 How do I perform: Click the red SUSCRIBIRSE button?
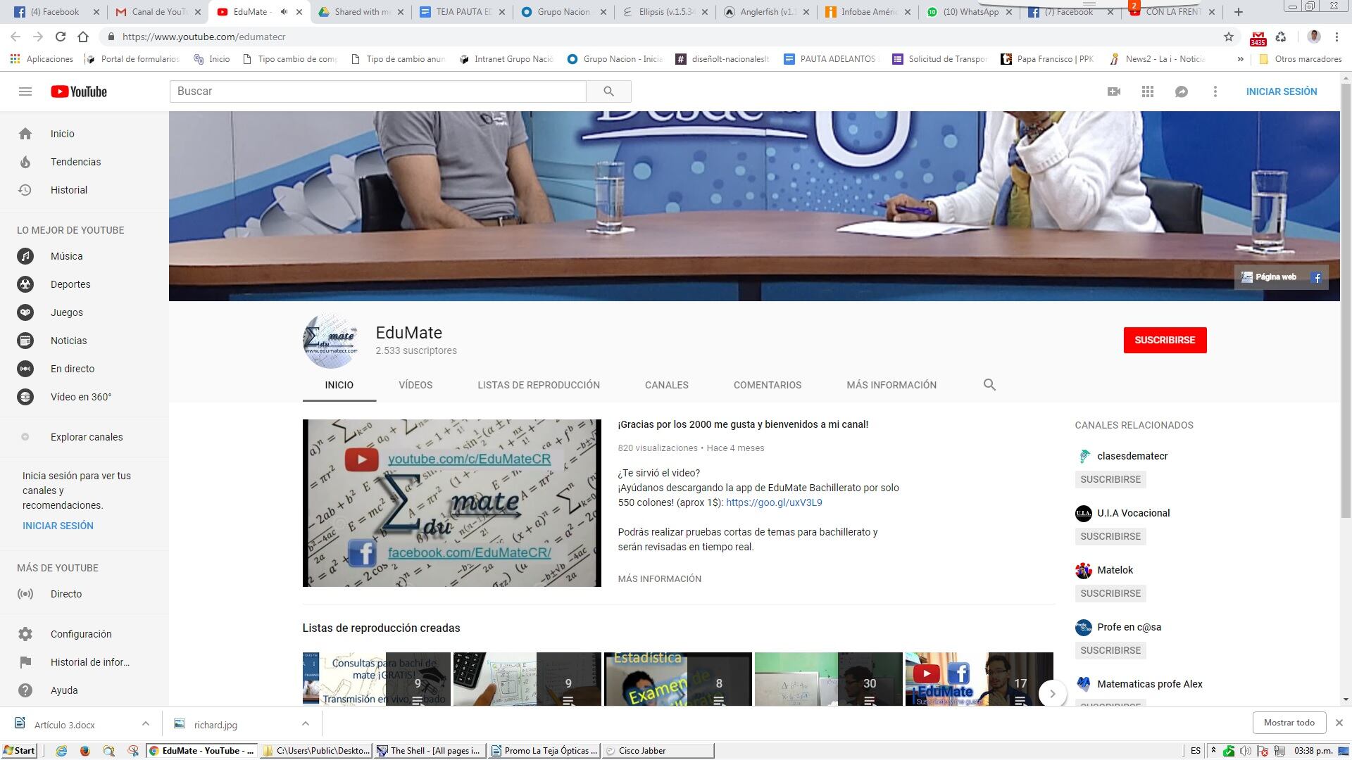1164,340
